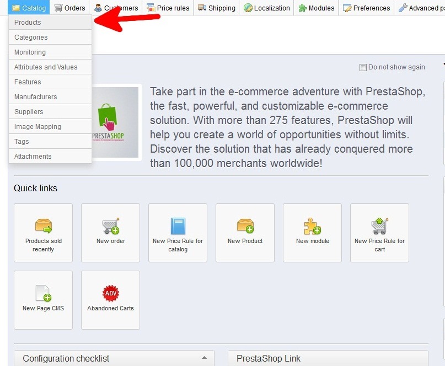Open the Preferences menu tab
This screenshot has height=366, width=445.
(366, 8)
